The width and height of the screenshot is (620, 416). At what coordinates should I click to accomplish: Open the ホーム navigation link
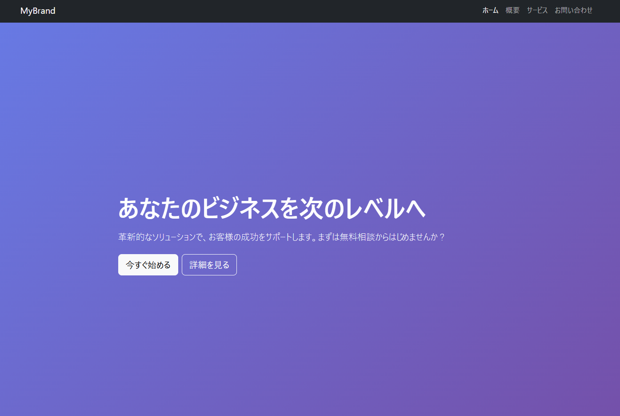pyautogui.click(x=490, y=10)
